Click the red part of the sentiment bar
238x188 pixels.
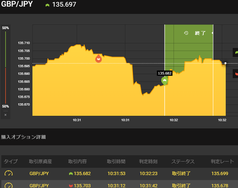[5, 86]
